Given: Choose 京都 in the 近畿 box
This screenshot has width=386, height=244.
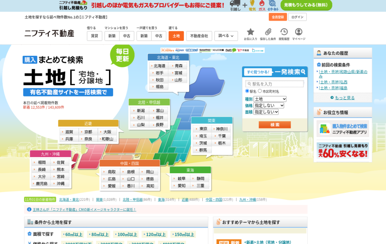Looking at the screenshot, I should click(88, 132).
